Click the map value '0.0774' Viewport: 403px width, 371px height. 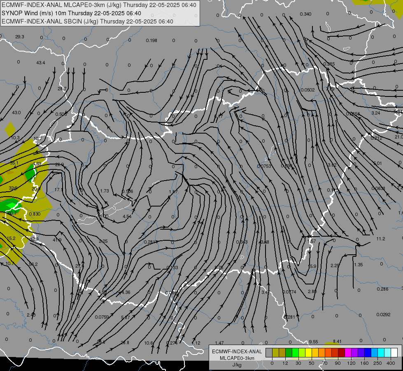(x=289, y=292)
